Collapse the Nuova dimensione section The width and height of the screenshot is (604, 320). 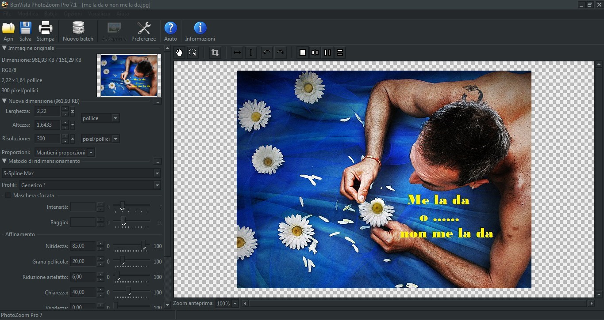point(4,101)
